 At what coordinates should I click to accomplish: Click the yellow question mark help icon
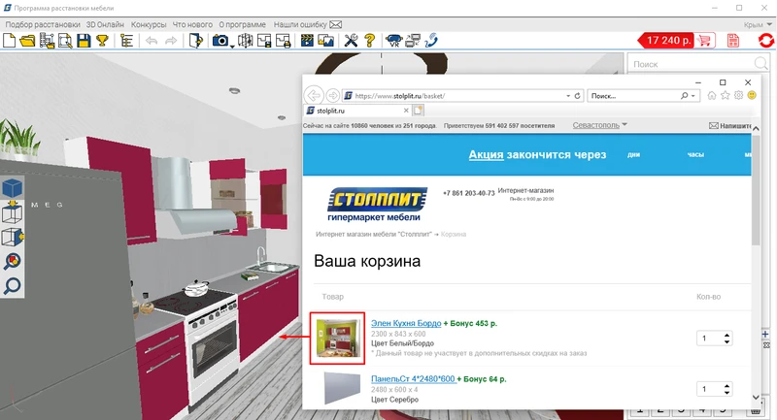coord(370,41)
